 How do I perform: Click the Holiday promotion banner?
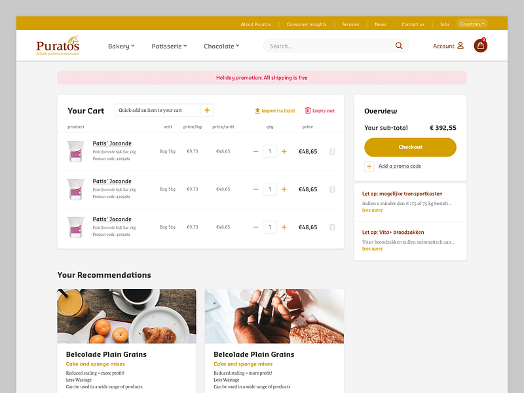point(261,77)
